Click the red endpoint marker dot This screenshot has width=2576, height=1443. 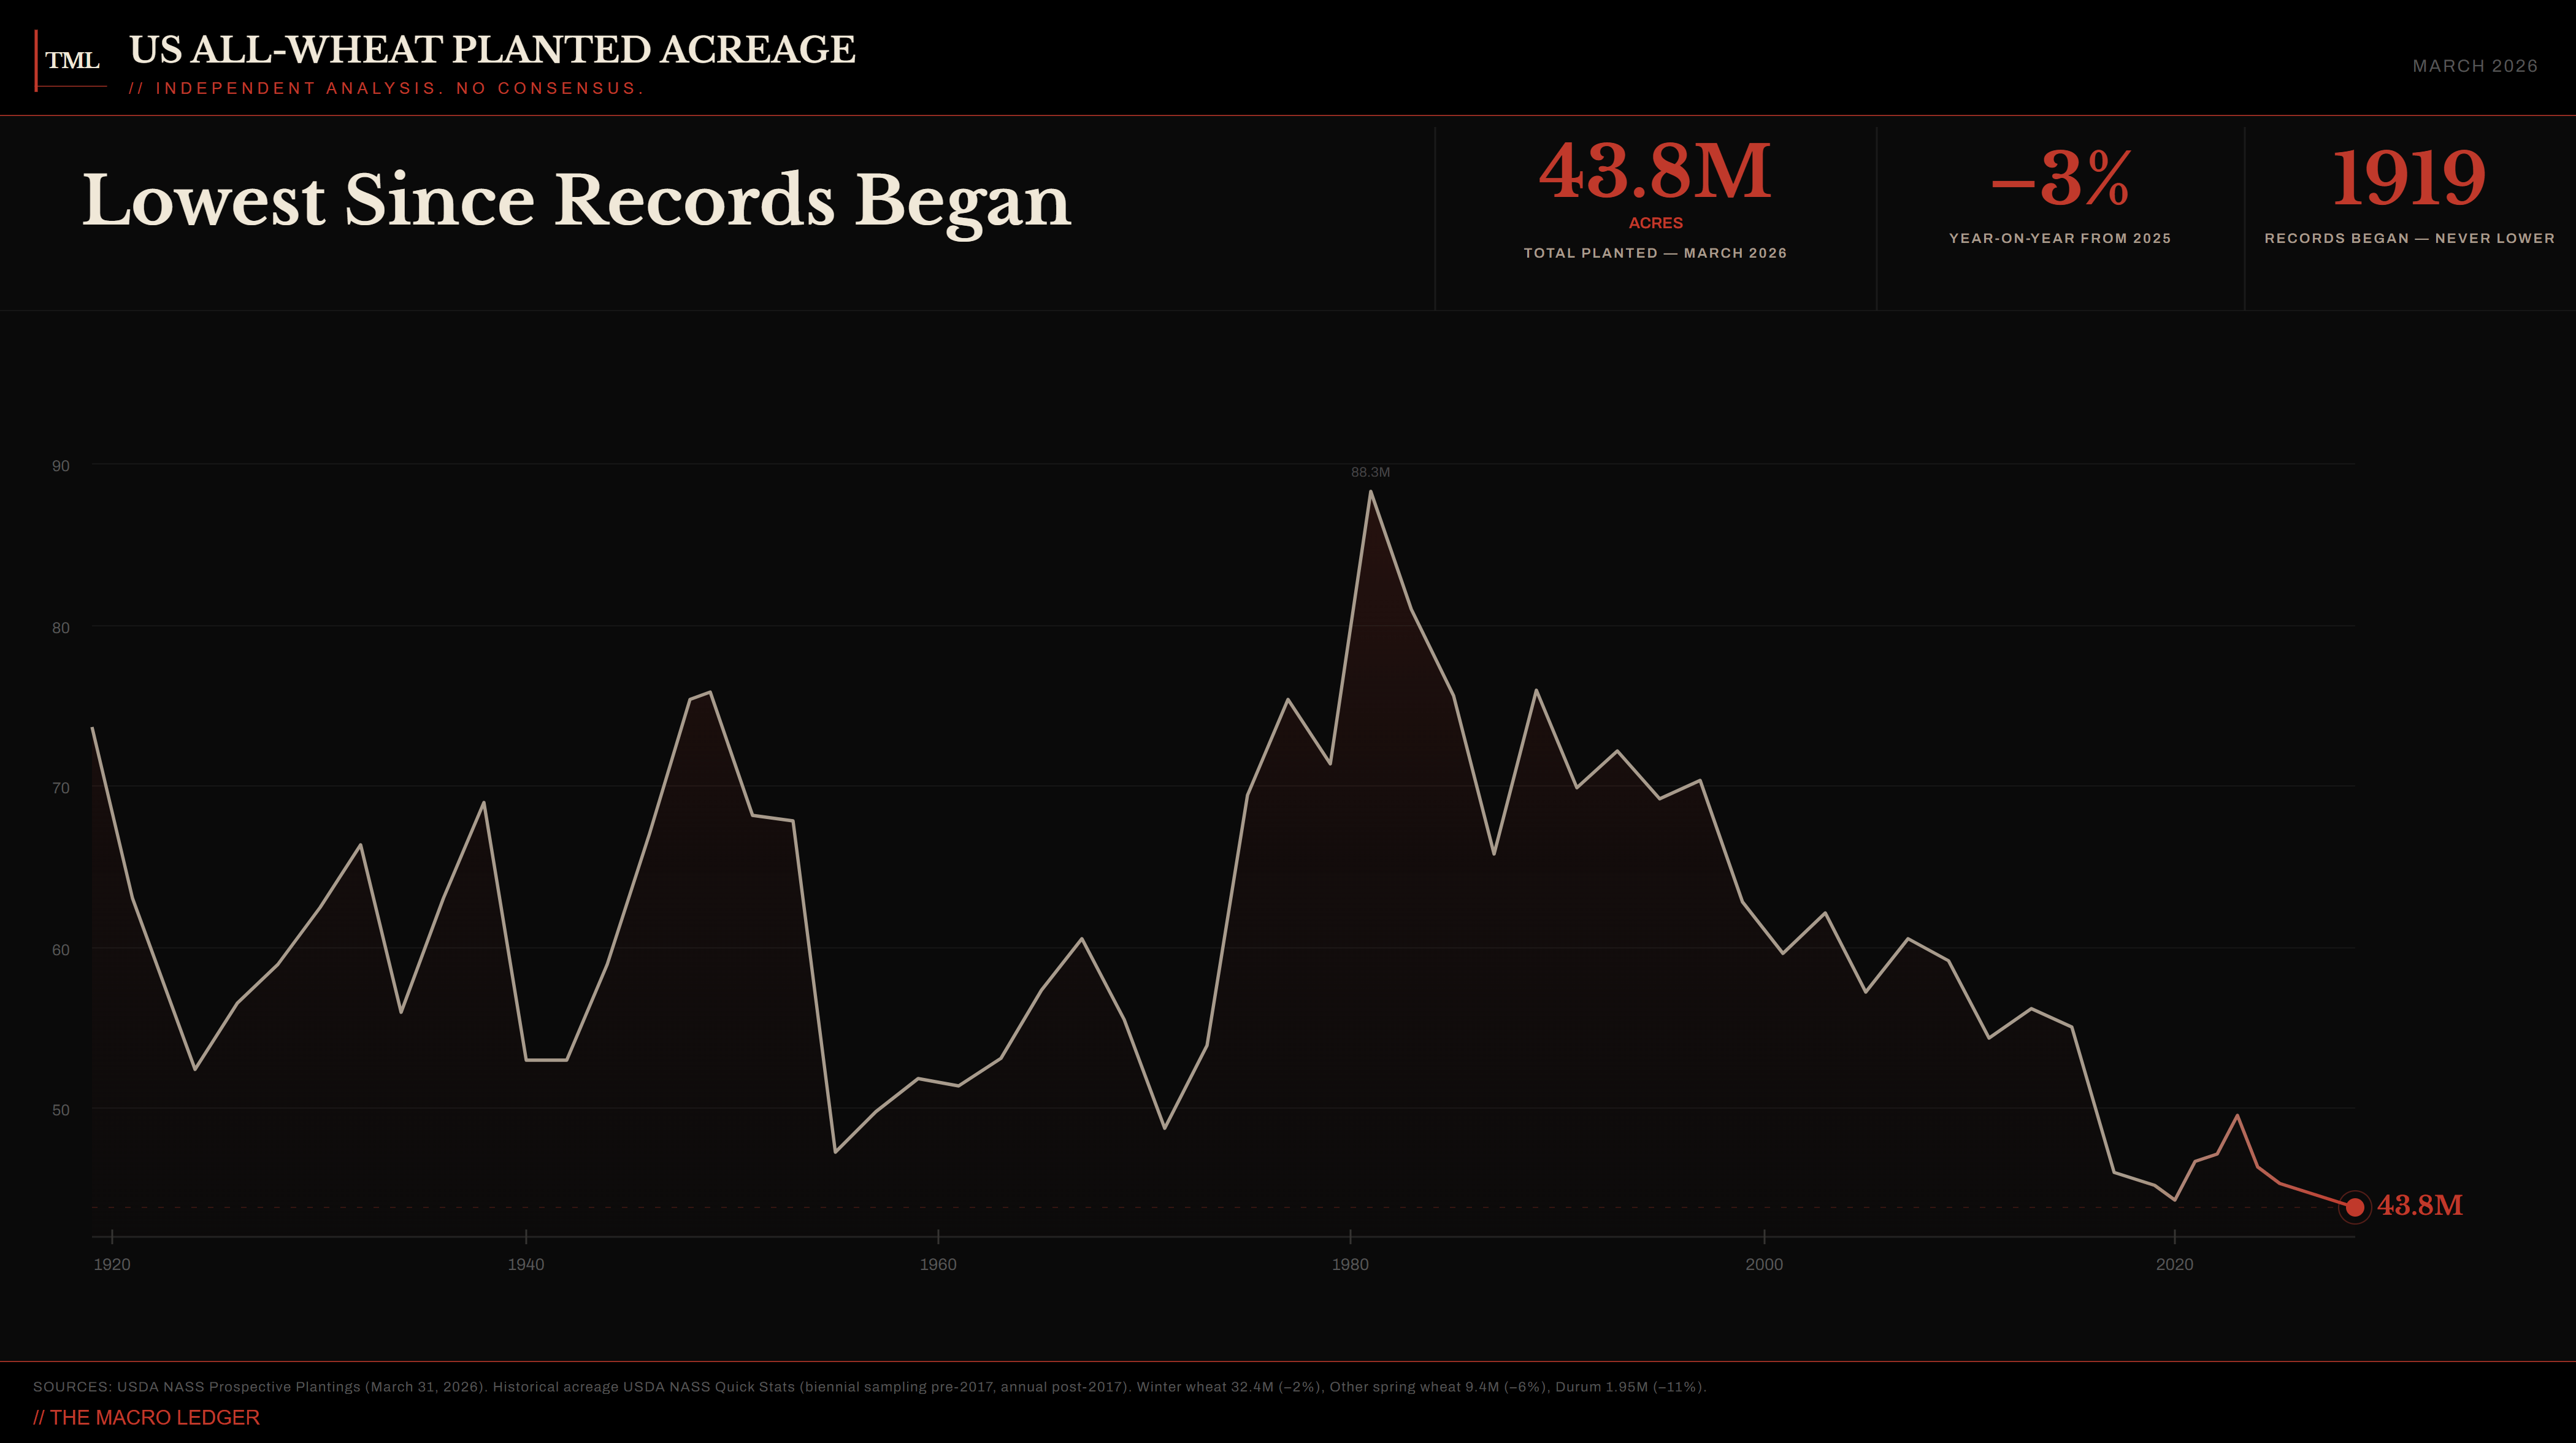(2354, 1207)
